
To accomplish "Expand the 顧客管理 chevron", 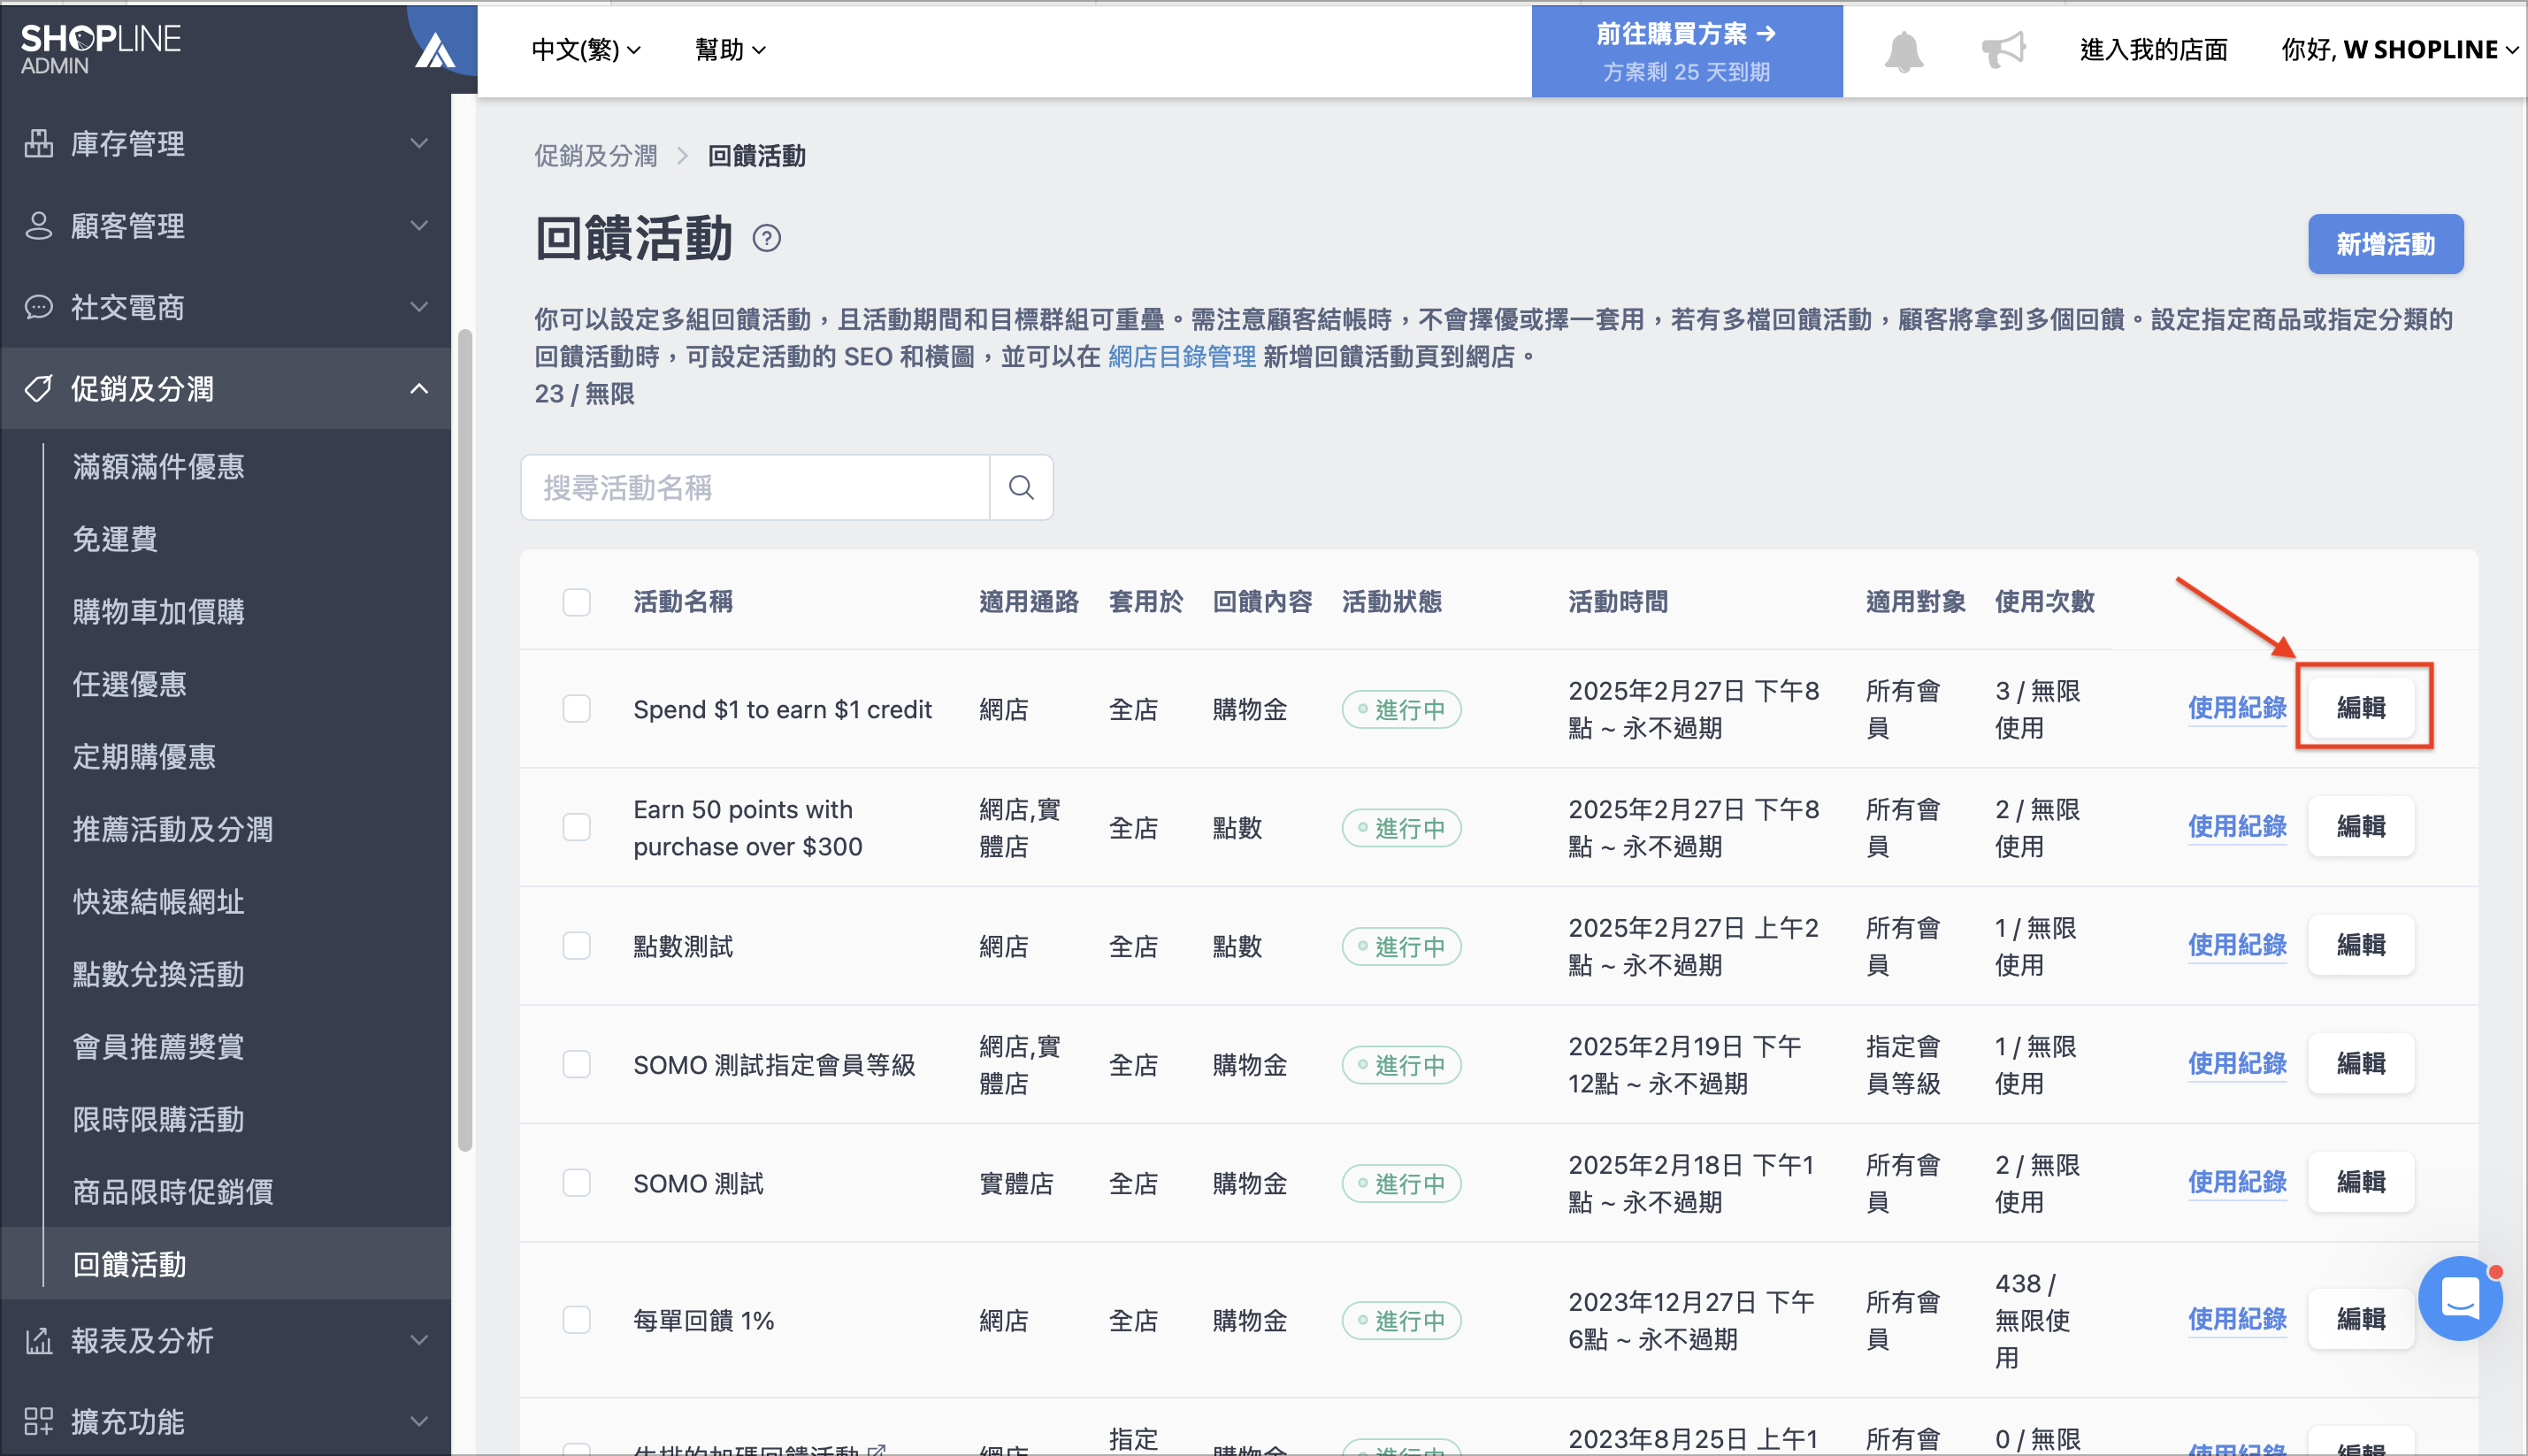I will coord(419,225).
